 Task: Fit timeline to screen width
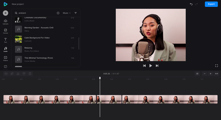coord(217,74)
